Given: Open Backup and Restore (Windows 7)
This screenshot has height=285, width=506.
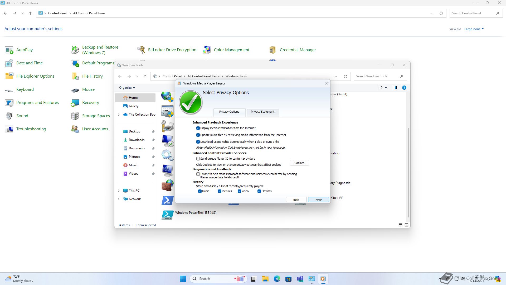Looking at the screenshot, I should click(x=95, y=50).
